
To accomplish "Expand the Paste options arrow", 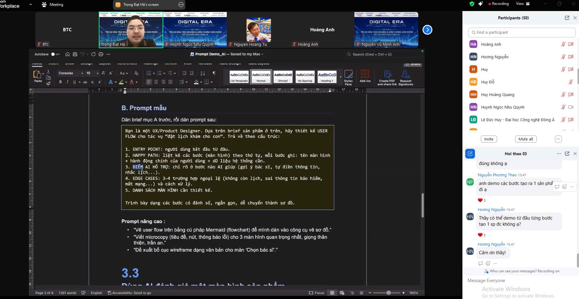I will pos(43,74).
